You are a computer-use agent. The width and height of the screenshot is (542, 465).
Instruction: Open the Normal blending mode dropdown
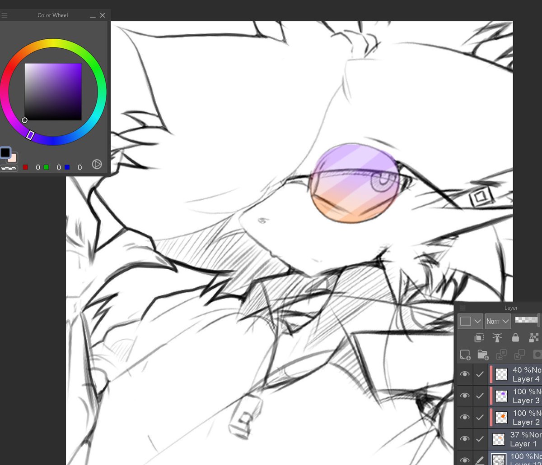498,321
